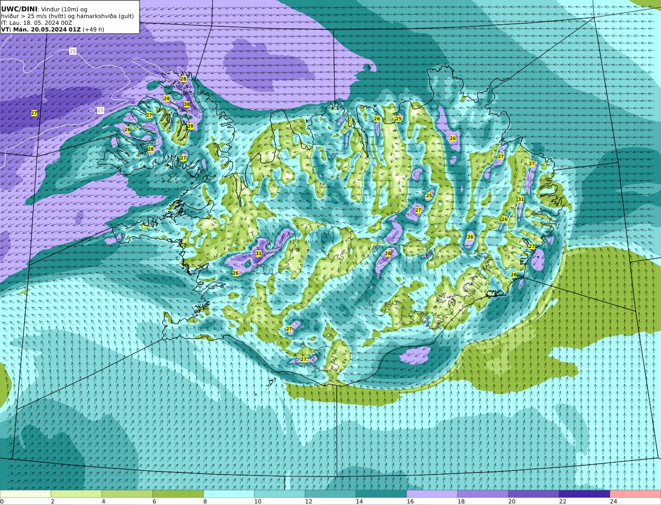This screenshot has width=661, height=505.
Task: Click the 'hviður > 25 m/s (hvítt)' description line
Action: tap(68, 16)
